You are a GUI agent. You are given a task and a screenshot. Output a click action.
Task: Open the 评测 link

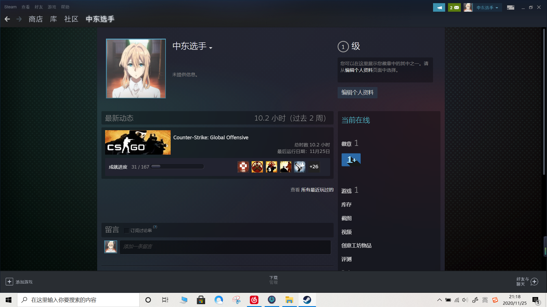[x=346, y=259]
